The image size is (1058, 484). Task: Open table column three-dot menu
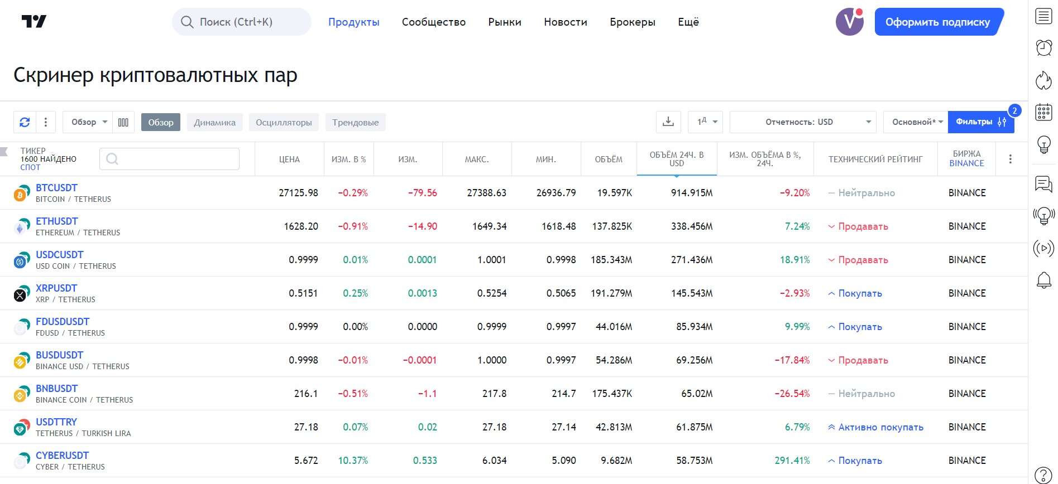(1010, 159)
